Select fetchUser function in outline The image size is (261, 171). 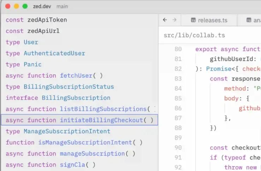79,76
